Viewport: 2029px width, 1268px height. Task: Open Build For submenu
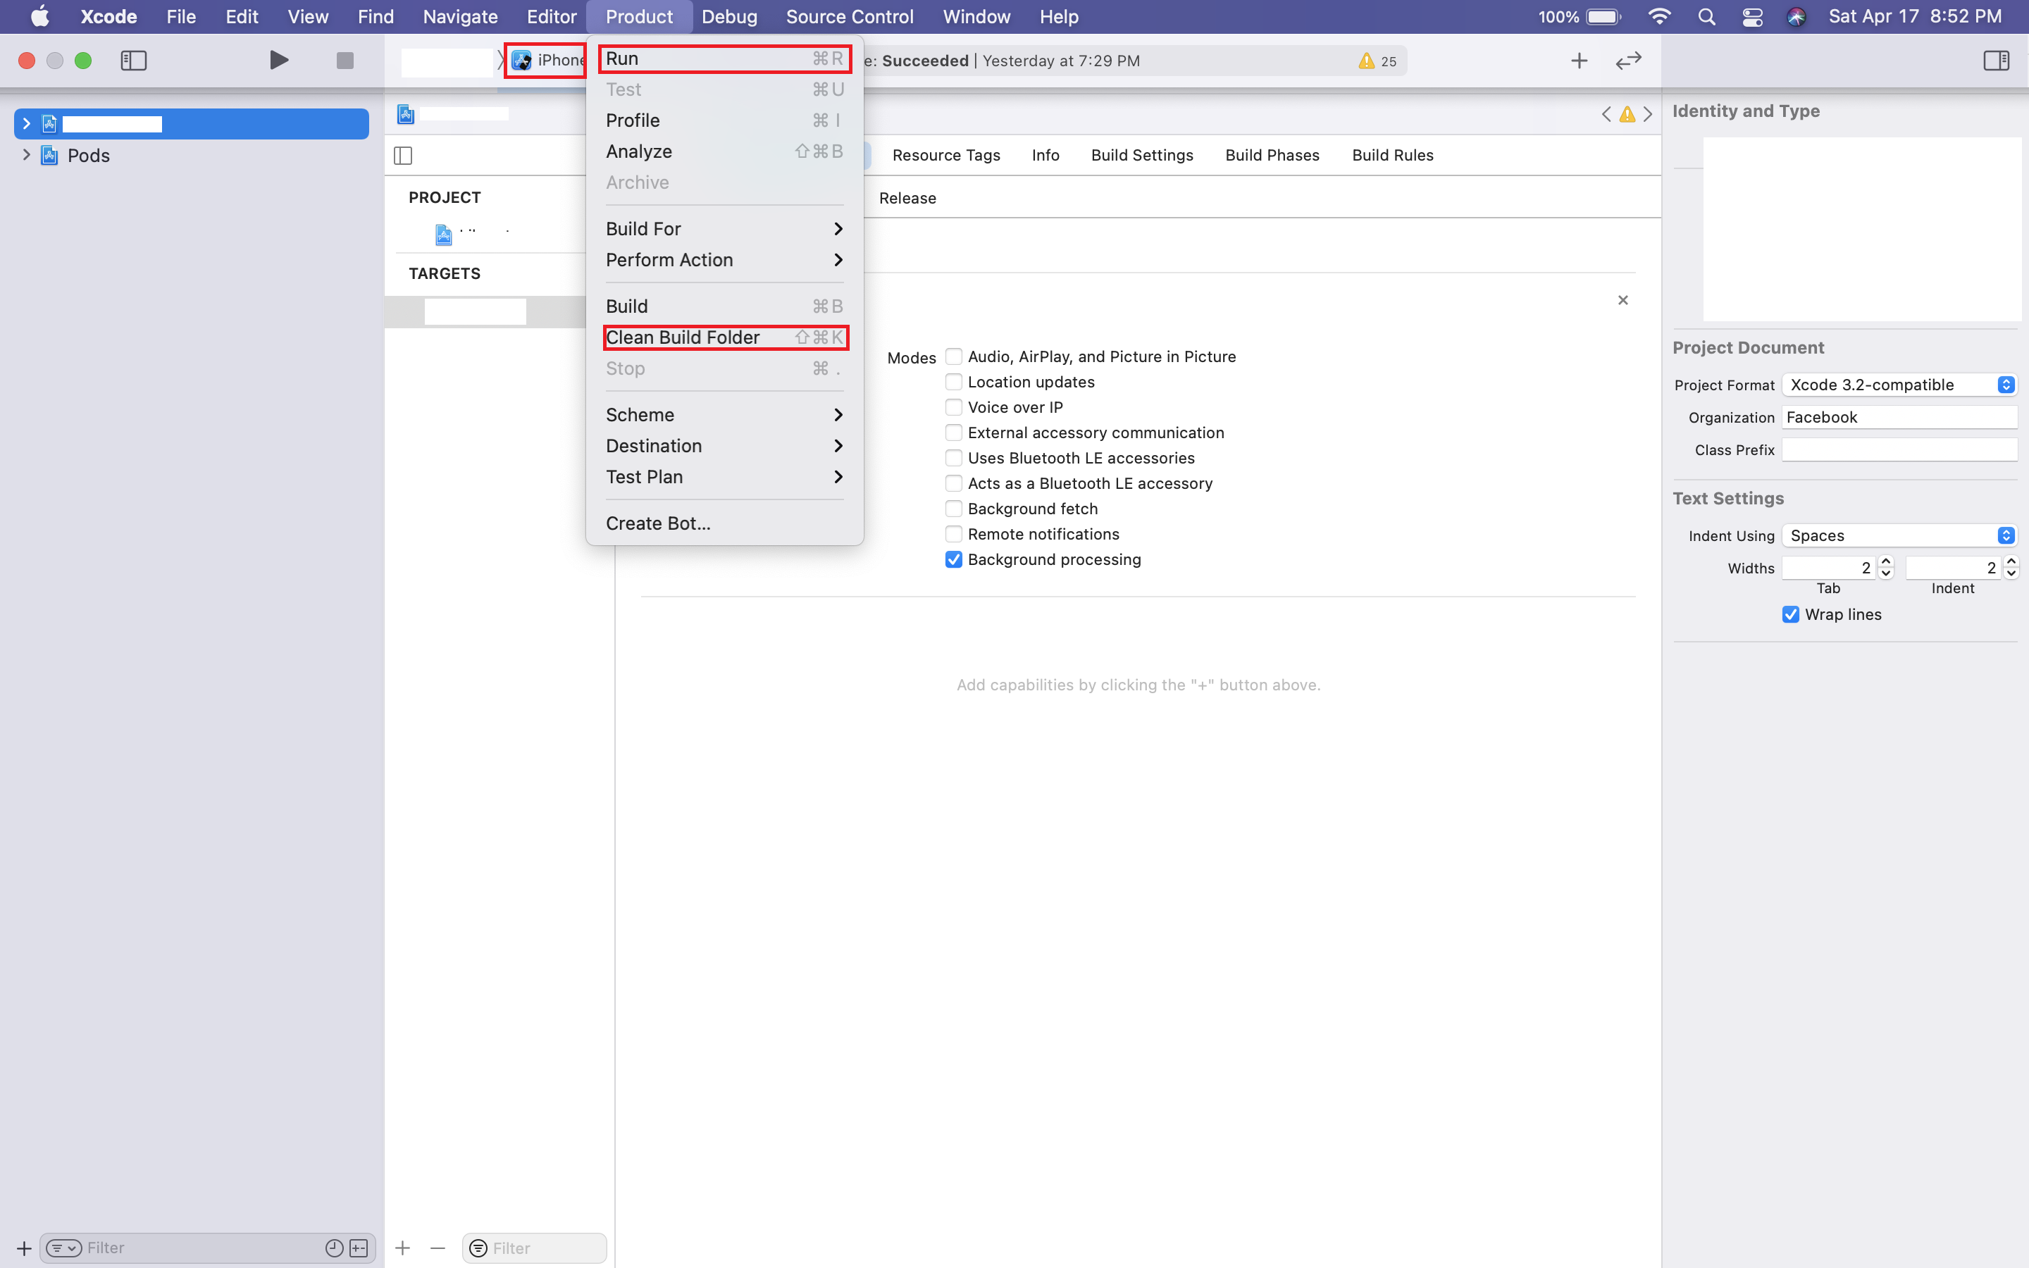(724, 229)
